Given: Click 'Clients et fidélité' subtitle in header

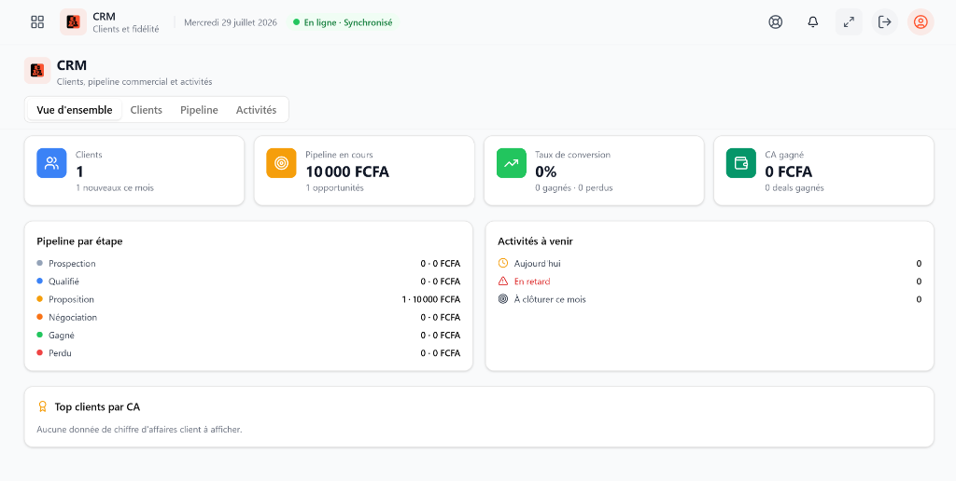Looking at the screenshot, I should 126,29.
